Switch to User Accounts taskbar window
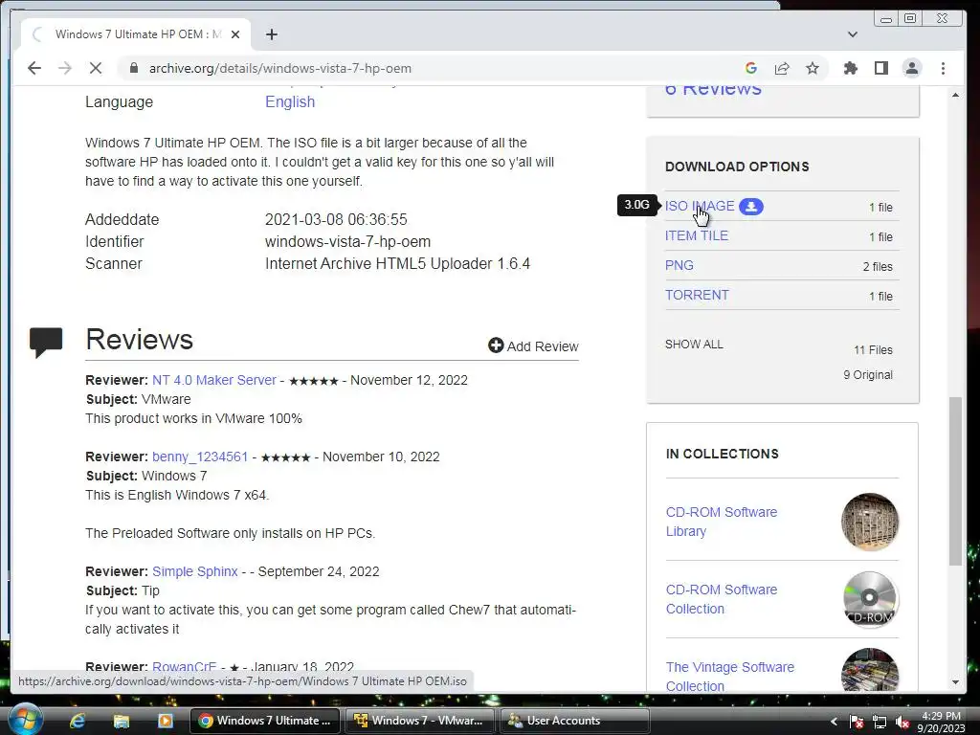 (574, 721)
